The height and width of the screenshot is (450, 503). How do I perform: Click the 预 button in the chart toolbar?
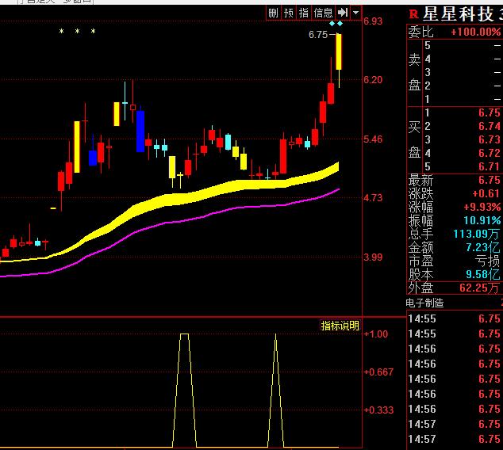pos(288,13)
